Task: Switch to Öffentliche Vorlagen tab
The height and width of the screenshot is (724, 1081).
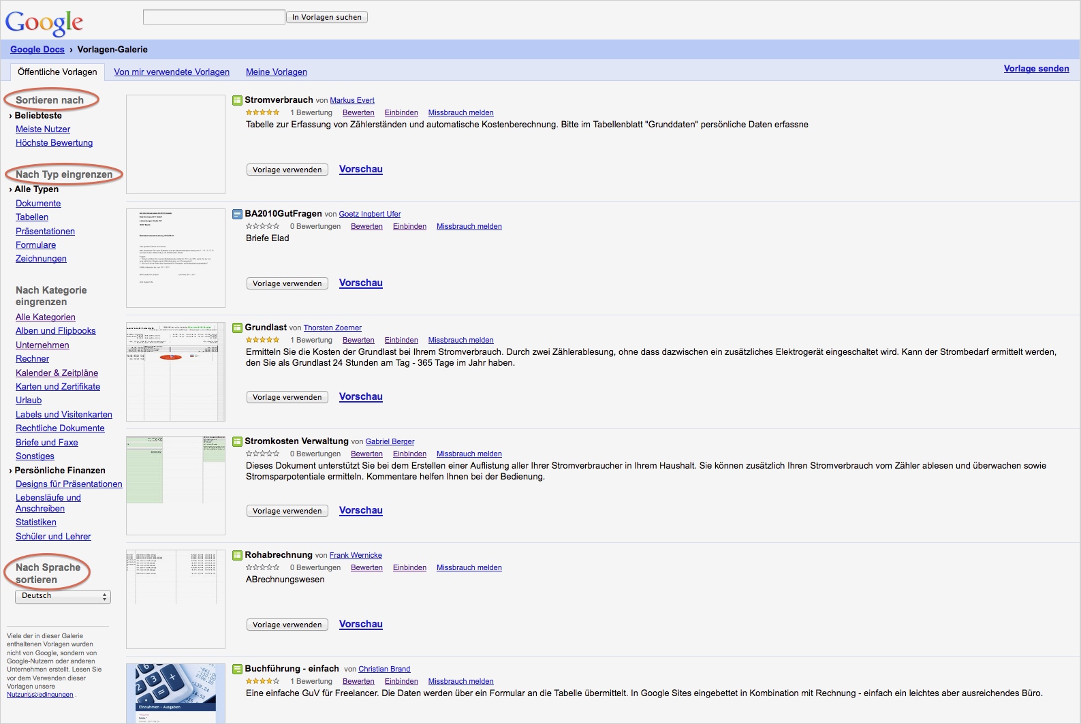Action: tap(57, 72)
